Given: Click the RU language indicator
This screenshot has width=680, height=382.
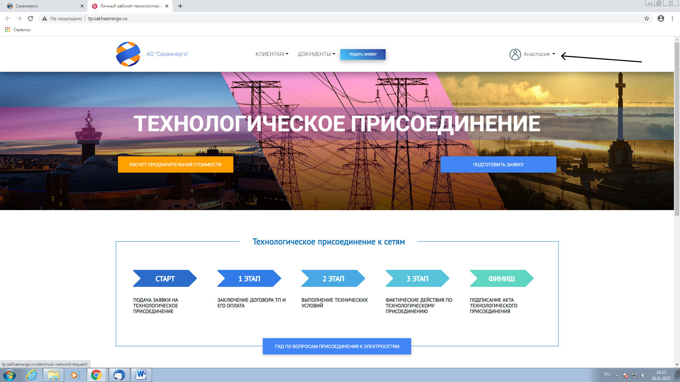Looking at the screenshot, I should pos(607,374).
